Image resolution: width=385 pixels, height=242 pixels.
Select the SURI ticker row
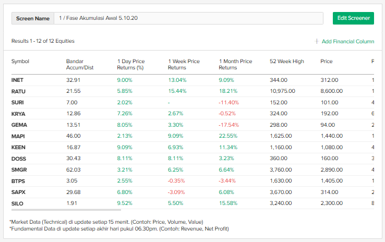tap(18, 102)
